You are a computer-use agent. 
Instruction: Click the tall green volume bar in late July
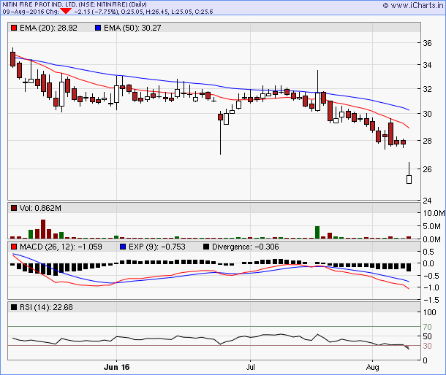click(317, 232)
